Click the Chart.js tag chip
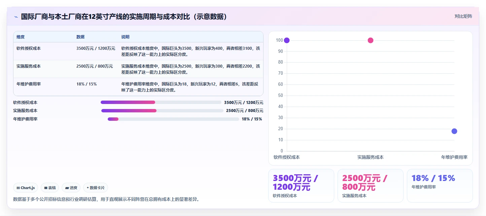 click(x=26, y=188)
